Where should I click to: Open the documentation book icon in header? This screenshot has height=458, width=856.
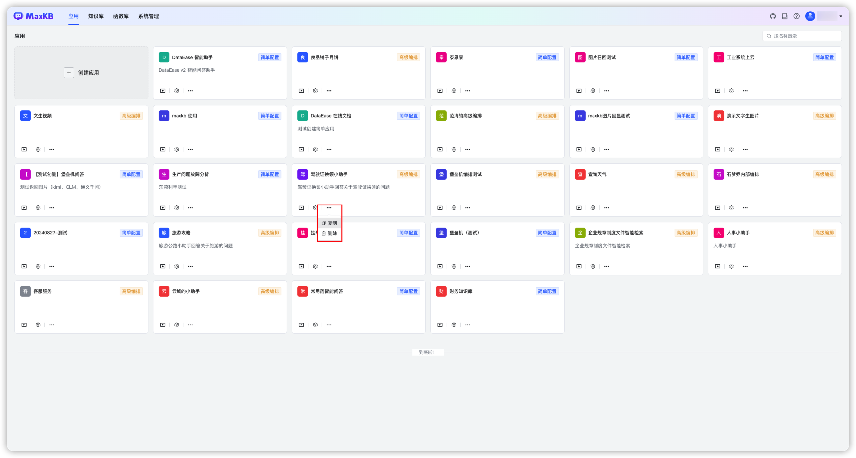(785, 16)
